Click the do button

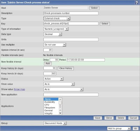[135, 129]
